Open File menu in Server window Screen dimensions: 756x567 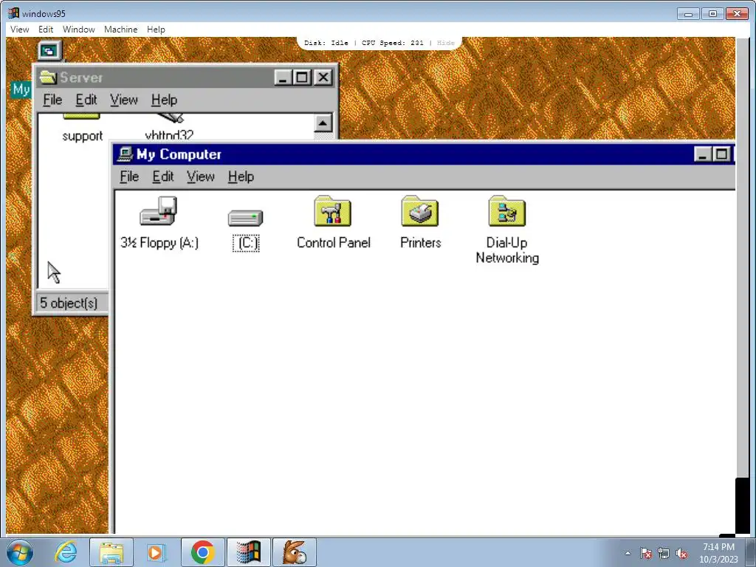click(52, 100)
